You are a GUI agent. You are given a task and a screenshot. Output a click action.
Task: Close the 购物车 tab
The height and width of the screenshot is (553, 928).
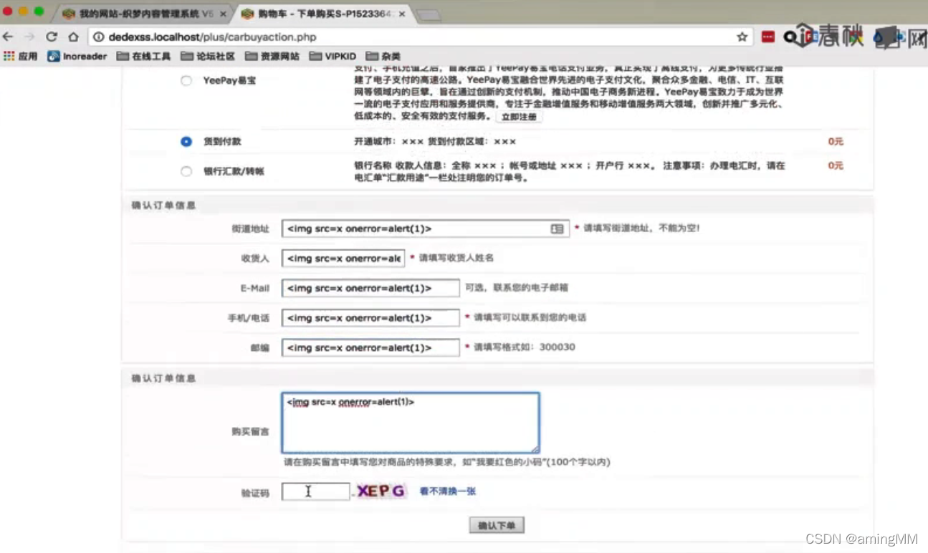coord(401,14)
